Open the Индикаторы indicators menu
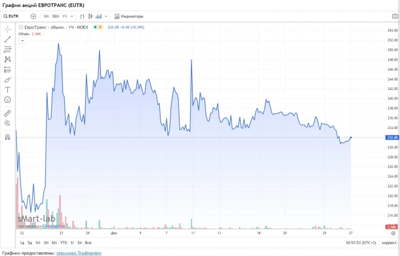This screenshot has height=256, width=400. point(129,16)
